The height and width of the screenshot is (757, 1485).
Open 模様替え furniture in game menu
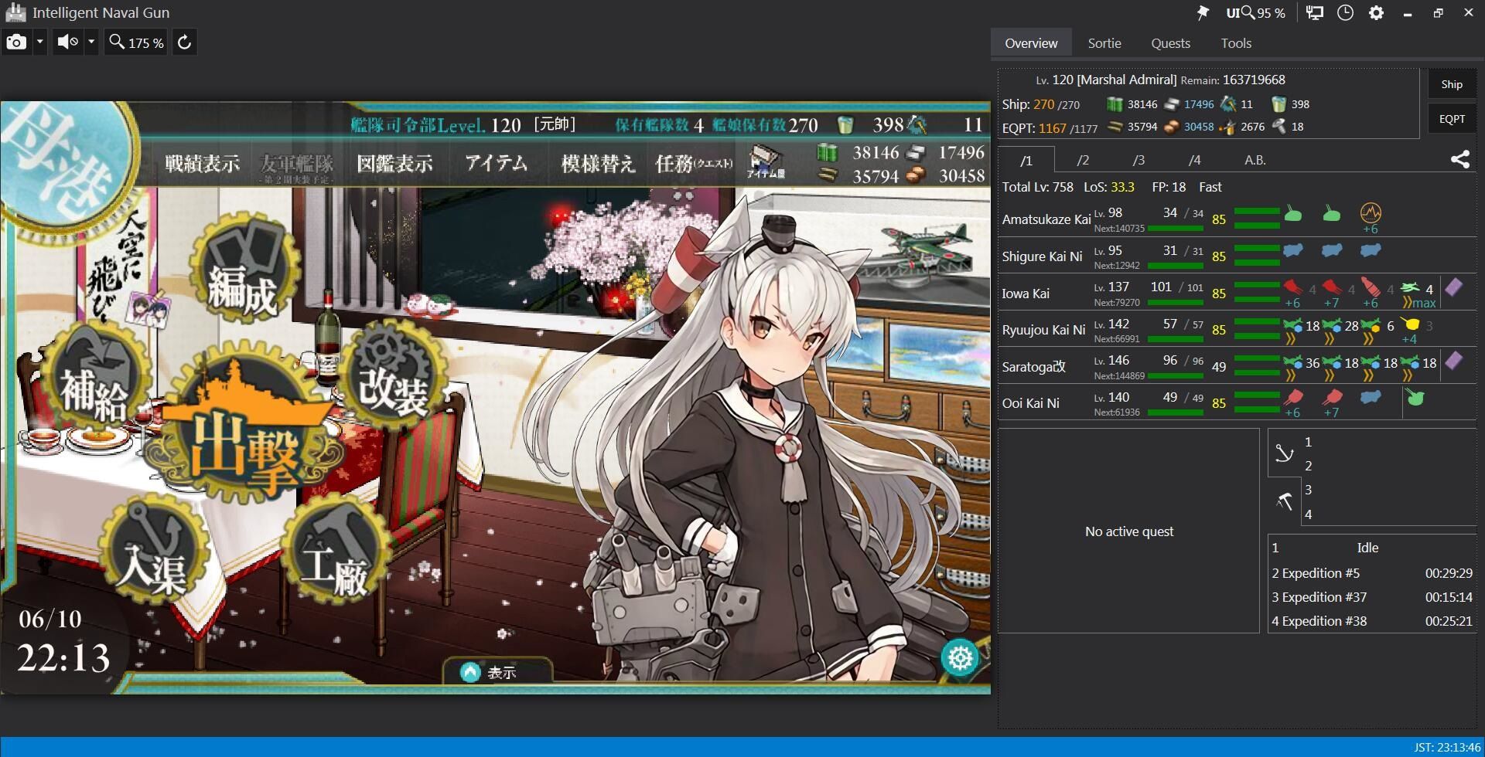coord(598,164)
